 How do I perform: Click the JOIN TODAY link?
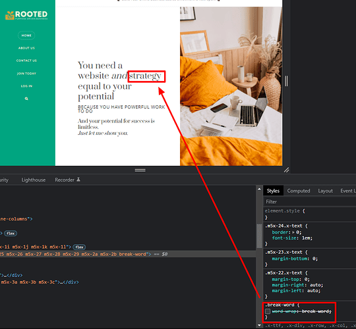pos(26,74)
